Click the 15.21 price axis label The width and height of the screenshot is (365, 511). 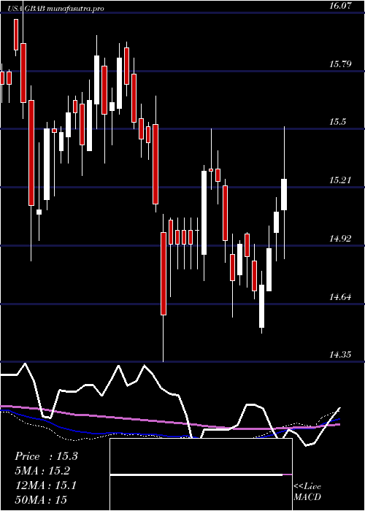pyautogui.click(x=341, y=180)
